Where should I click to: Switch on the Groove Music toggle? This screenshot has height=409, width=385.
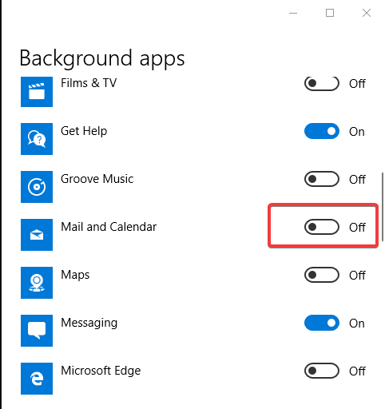pos(322,179)
